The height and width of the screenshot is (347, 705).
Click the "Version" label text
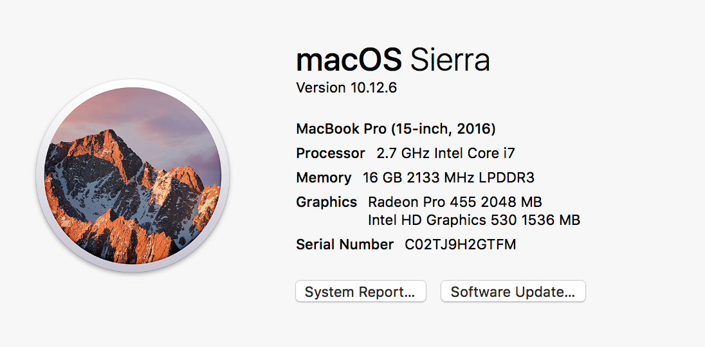[x=320, y=88]
